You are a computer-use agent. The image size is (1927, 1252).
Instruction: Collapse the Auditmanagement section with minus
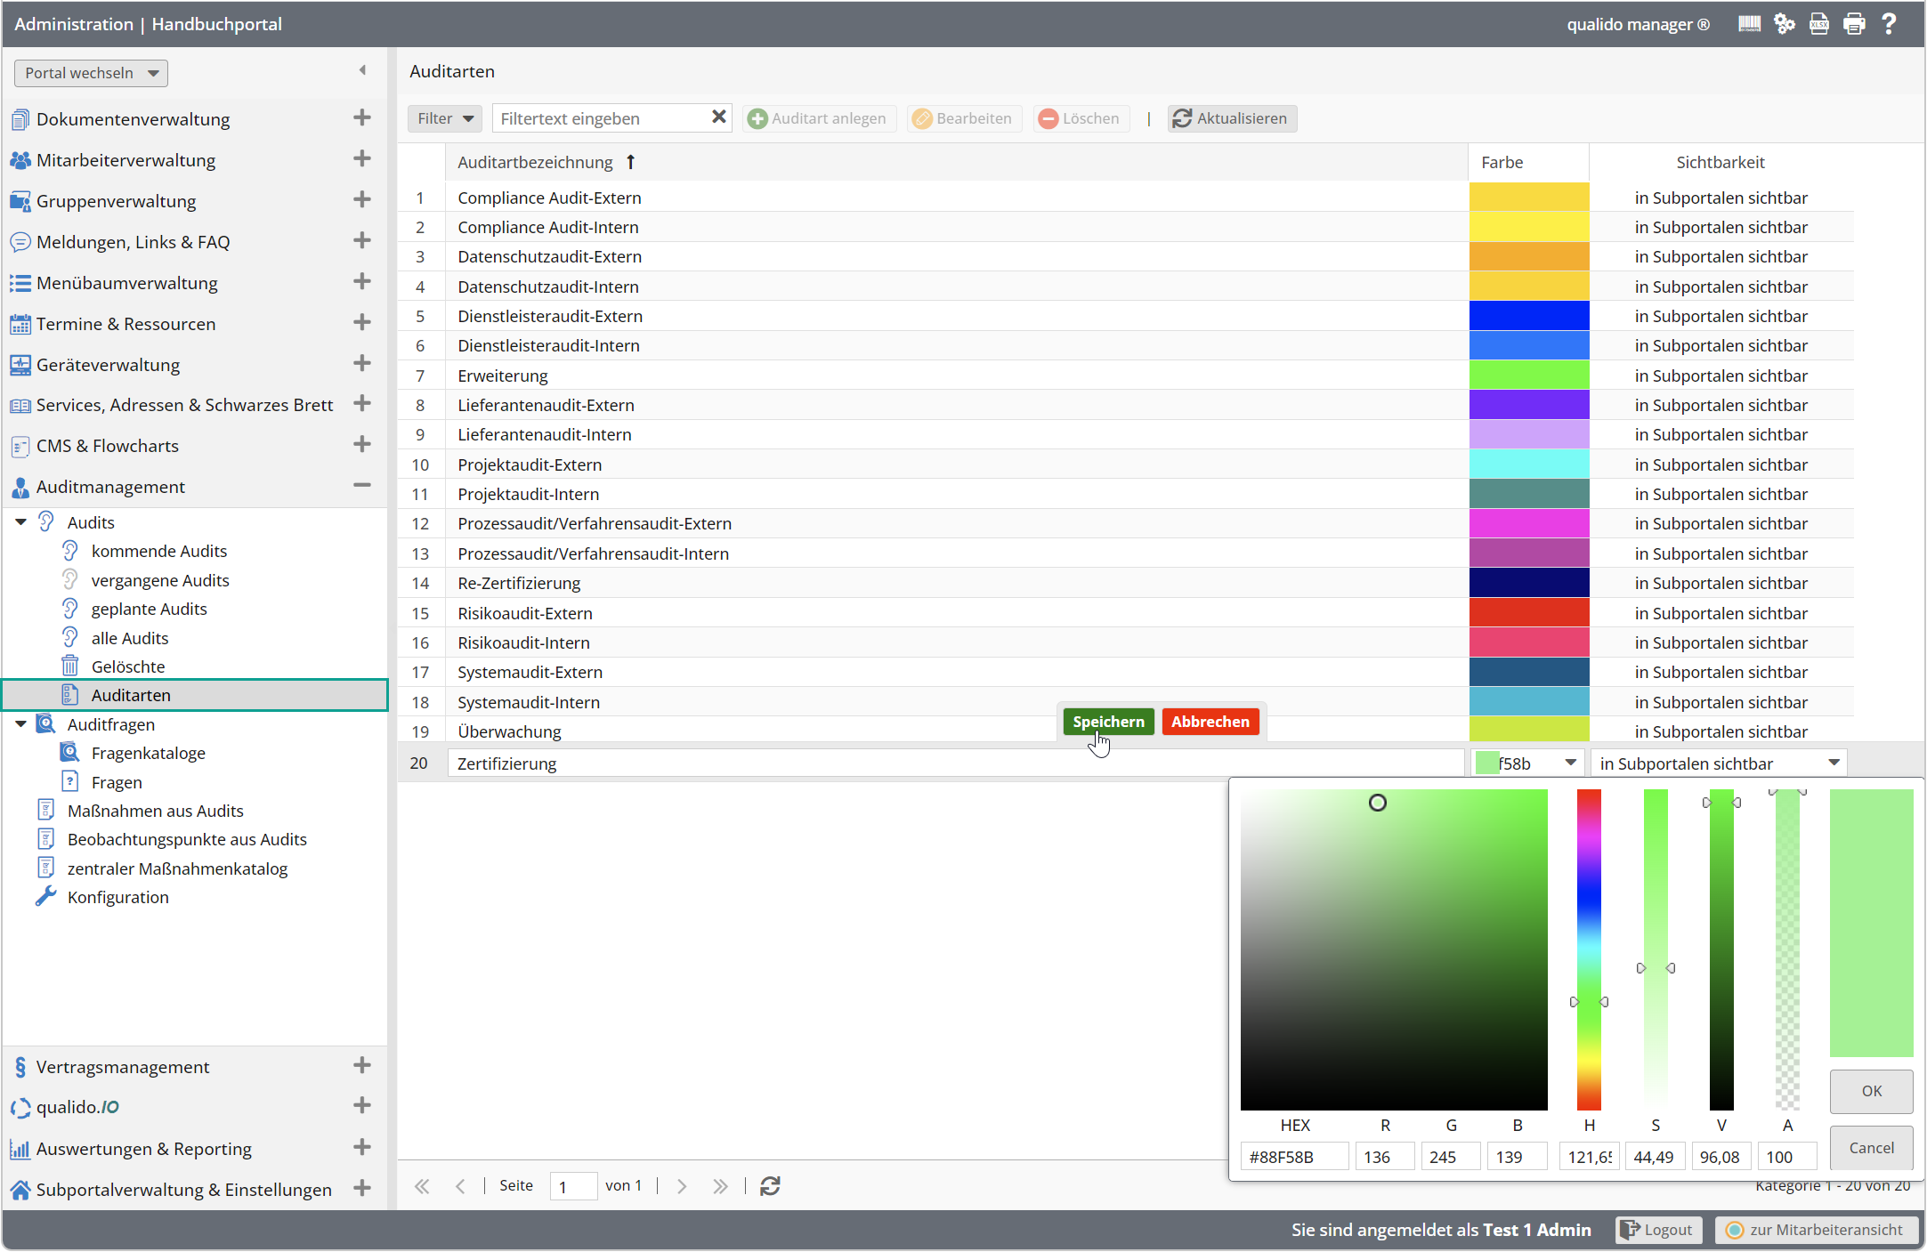(361, 485)
